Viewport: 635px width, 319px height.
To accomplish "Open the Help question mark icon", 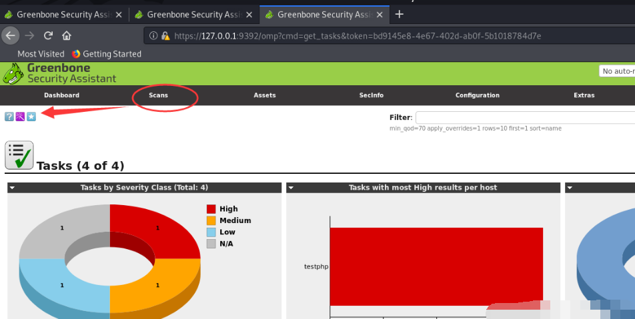I will [9, 117].
